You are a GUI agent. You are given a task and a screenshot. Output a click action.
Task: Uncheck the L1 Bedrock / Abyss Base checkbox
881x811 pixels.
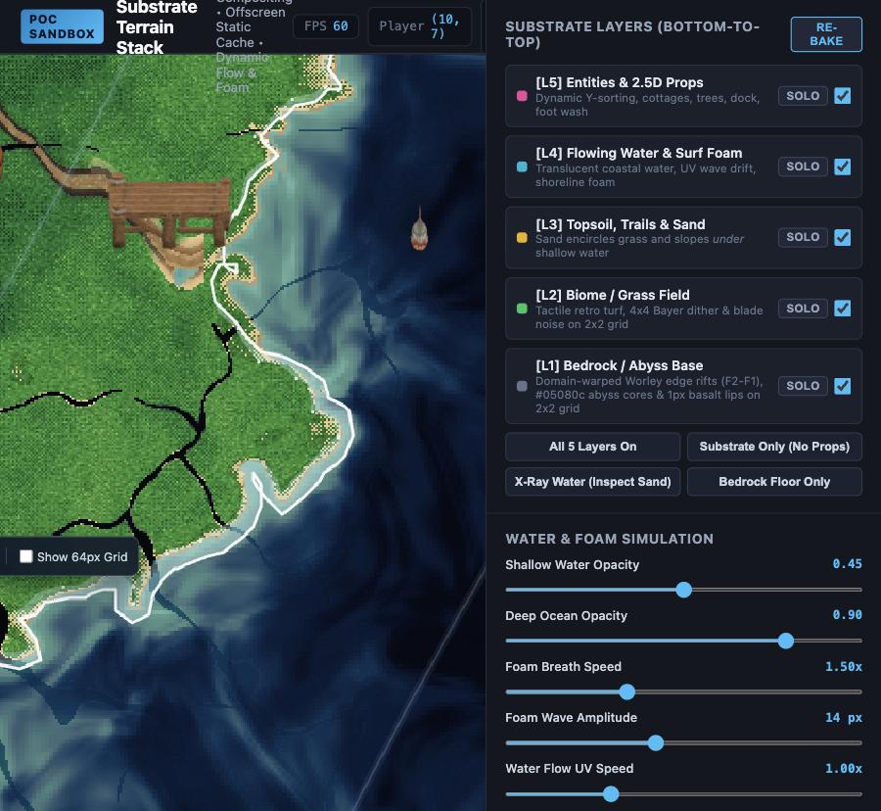[842, 386]
